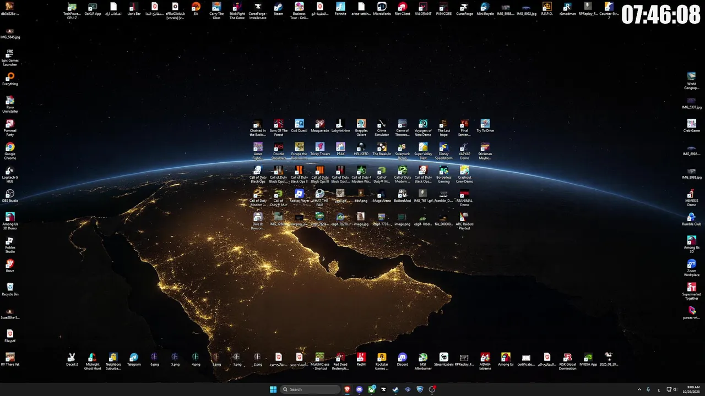Select the RedM desktop icon

[x=361, y=359]
